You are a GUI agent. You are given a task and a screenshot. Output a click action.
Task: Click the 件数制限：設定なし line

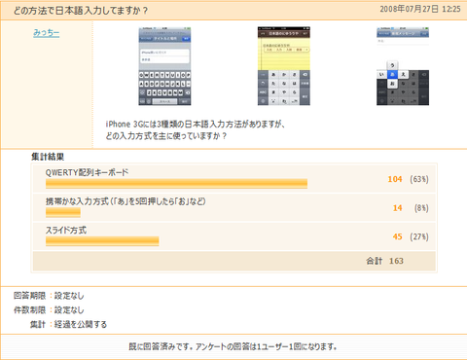(x=49, y=310)
